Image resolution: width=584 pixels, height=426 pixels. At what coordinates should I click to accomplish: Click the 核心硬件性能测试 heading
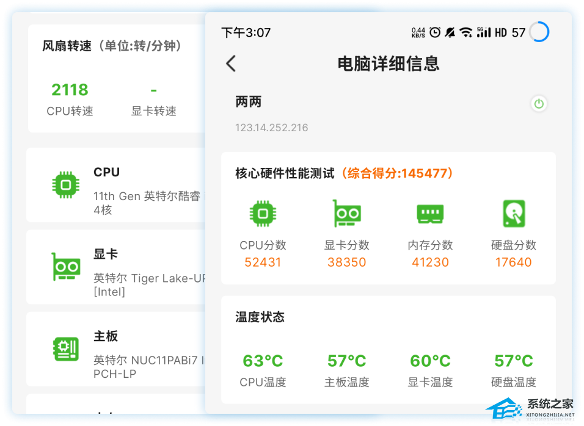tap(285, 173)
